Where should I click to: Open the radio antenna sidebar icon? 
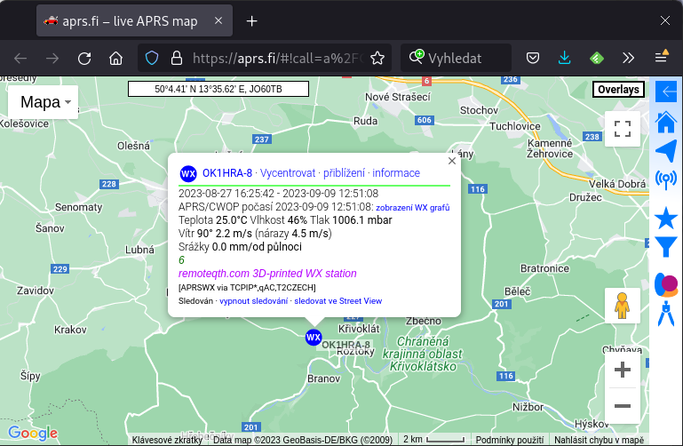pos(666,180)
